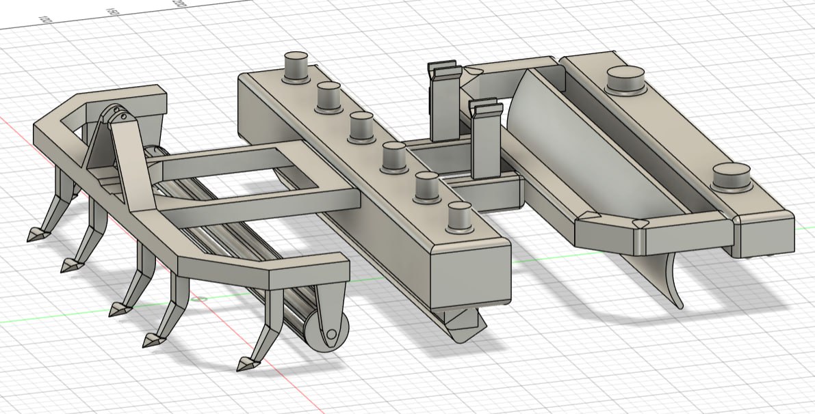The height and width of the screenshot is (414, 815).
Task: Click the rearmost cylindrical peg on the central beam
Action: point(297,67)
